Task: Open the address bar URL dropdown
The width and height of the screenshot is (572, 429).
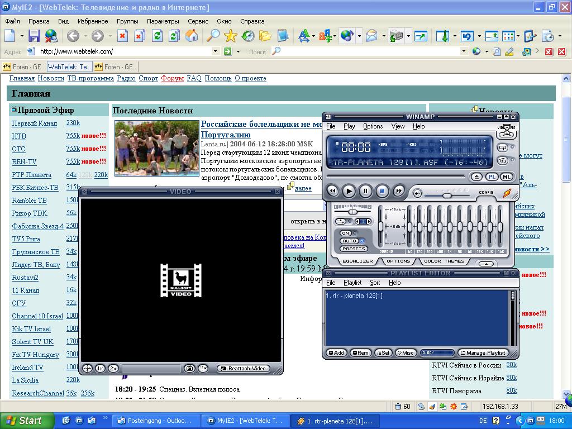Action: click(215, 51)
